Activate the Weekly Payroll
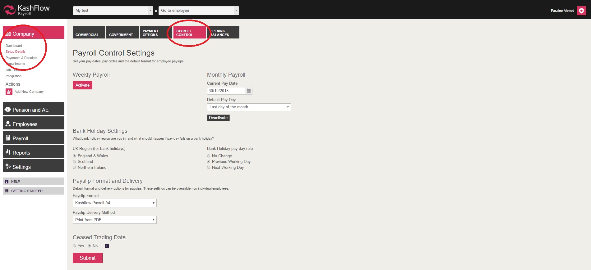The height and width of the screenshot is (270, 591). tap(82, 85)
